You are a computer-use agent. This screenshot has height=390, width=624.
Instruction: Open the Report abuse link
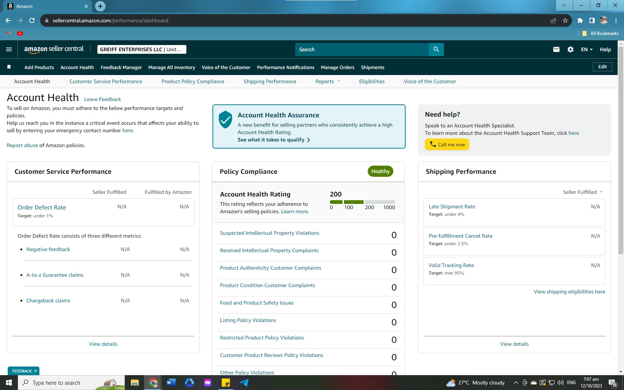(x=22, y=145)
